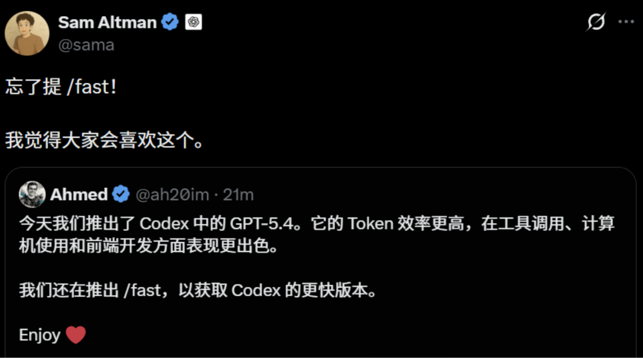
Task: Open Sam Altman's profile avatar
Action: [27, 33]
